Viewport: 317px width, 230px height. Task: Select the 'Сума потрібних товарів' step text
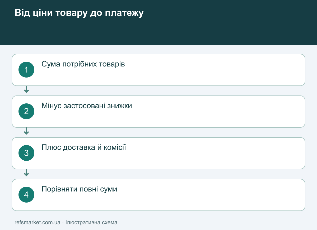[83, 64]
